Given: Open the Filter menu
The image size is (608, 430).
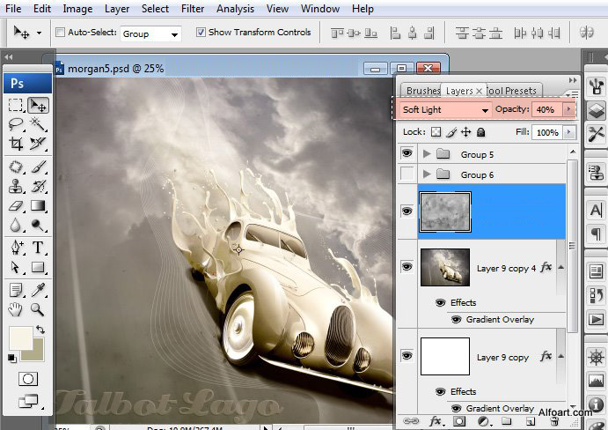Looking at the screenshot, I should tap(193, 9).
